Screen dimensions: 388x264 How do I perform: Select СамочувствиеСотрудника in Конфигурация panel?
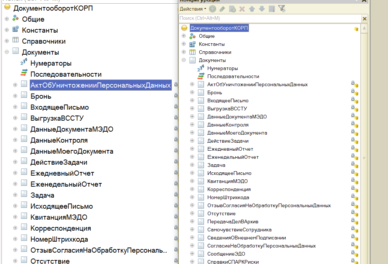[x=239, y=230]
